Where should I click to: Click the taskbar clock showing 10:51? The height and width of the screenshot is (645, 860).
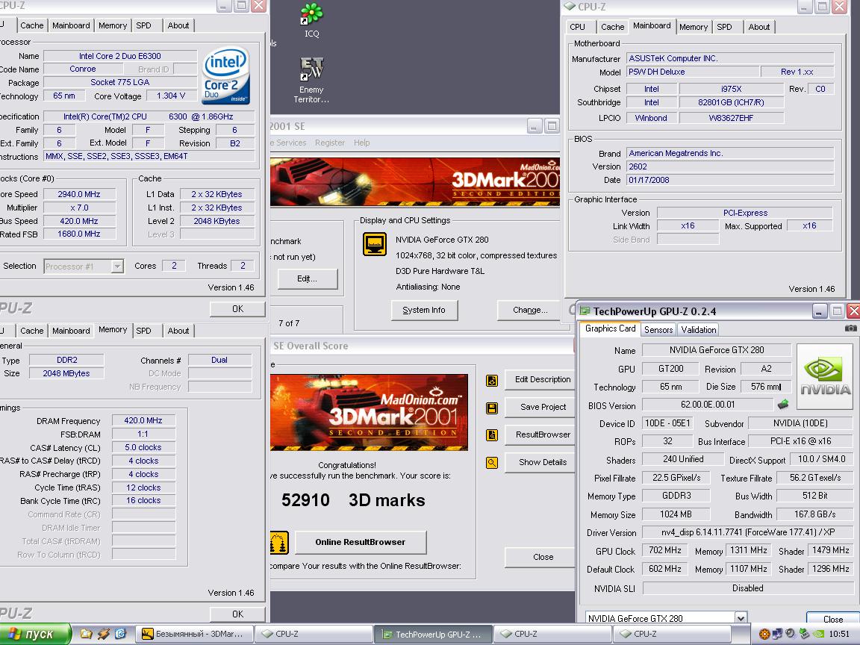tap(839, 634)
